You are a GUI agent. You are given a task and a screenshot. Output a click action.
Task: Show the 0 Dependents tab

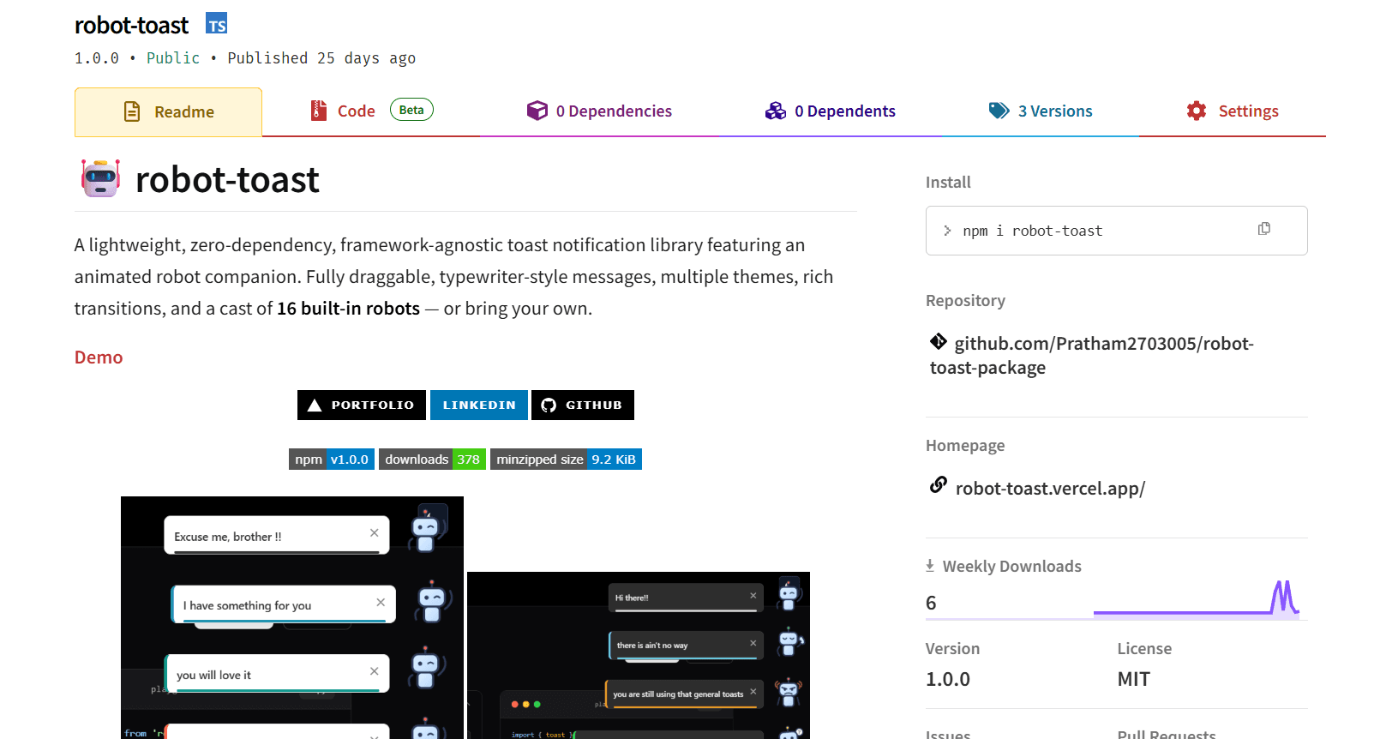pos(830,111)
